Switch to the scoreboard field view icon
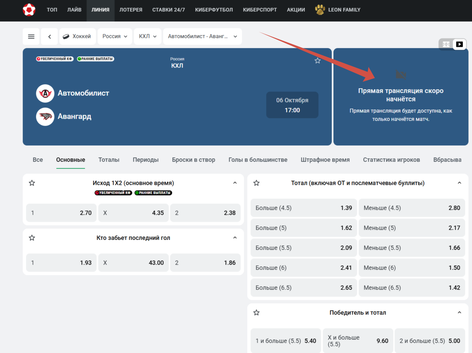Screen dimensions: 472x353 446,44
